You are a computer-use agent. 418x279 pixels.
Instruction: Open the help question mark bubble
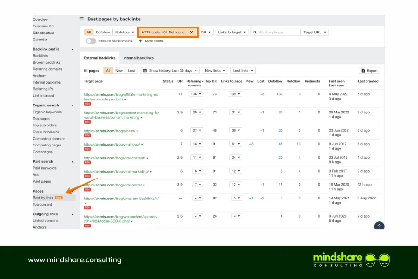[x=379, y=226]
